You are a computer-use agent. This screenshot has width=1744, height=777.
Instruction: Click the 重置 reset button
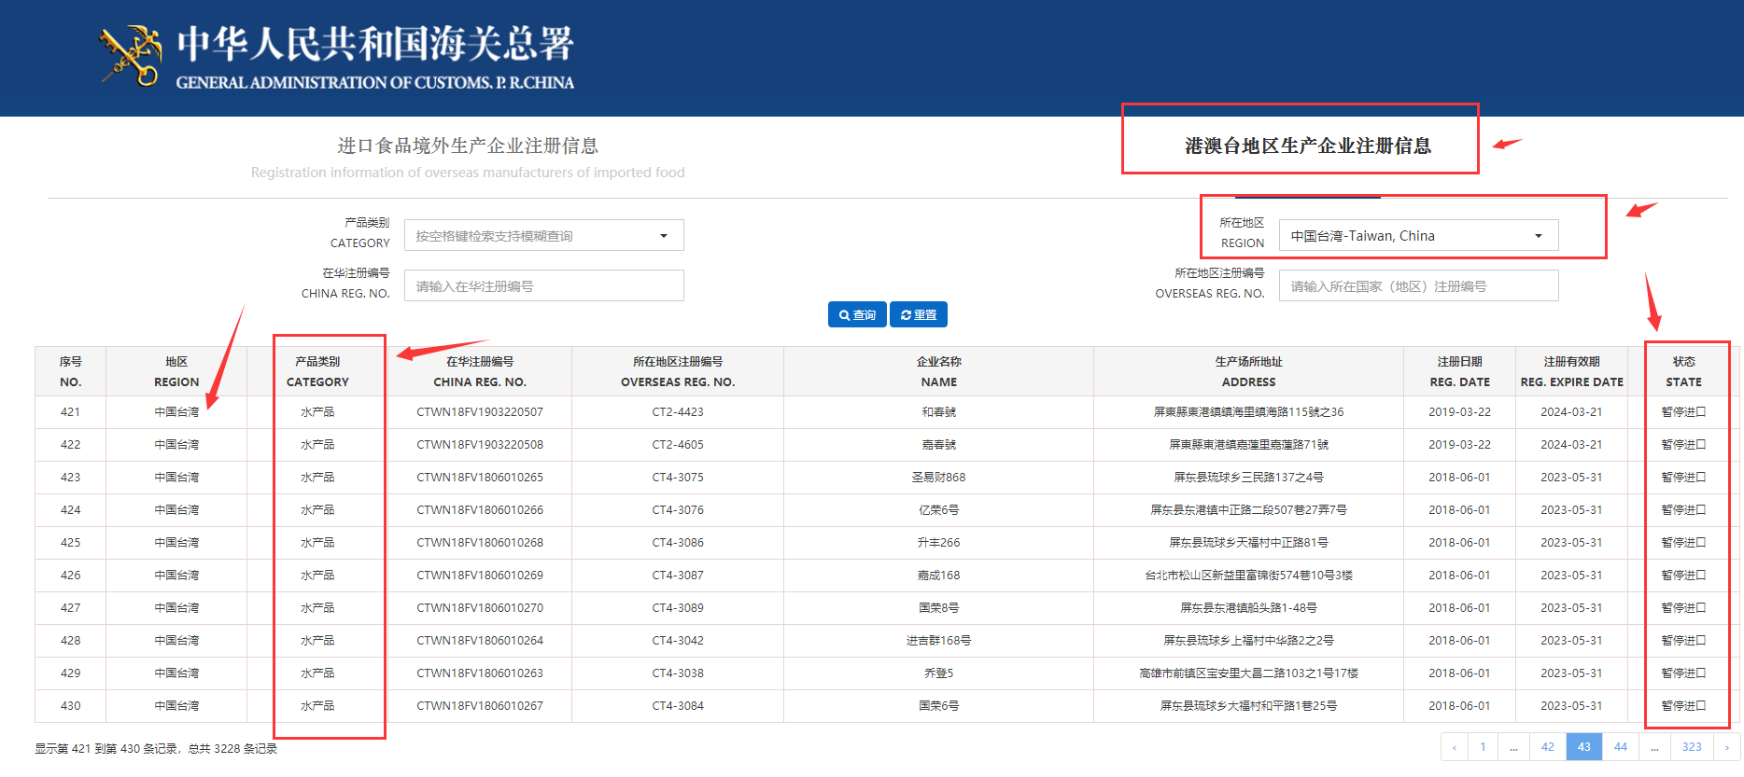click(x=919, y=315)
